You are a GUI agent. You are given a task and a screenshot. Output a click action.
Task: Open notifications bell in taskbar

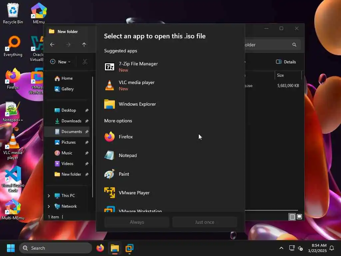332,248
